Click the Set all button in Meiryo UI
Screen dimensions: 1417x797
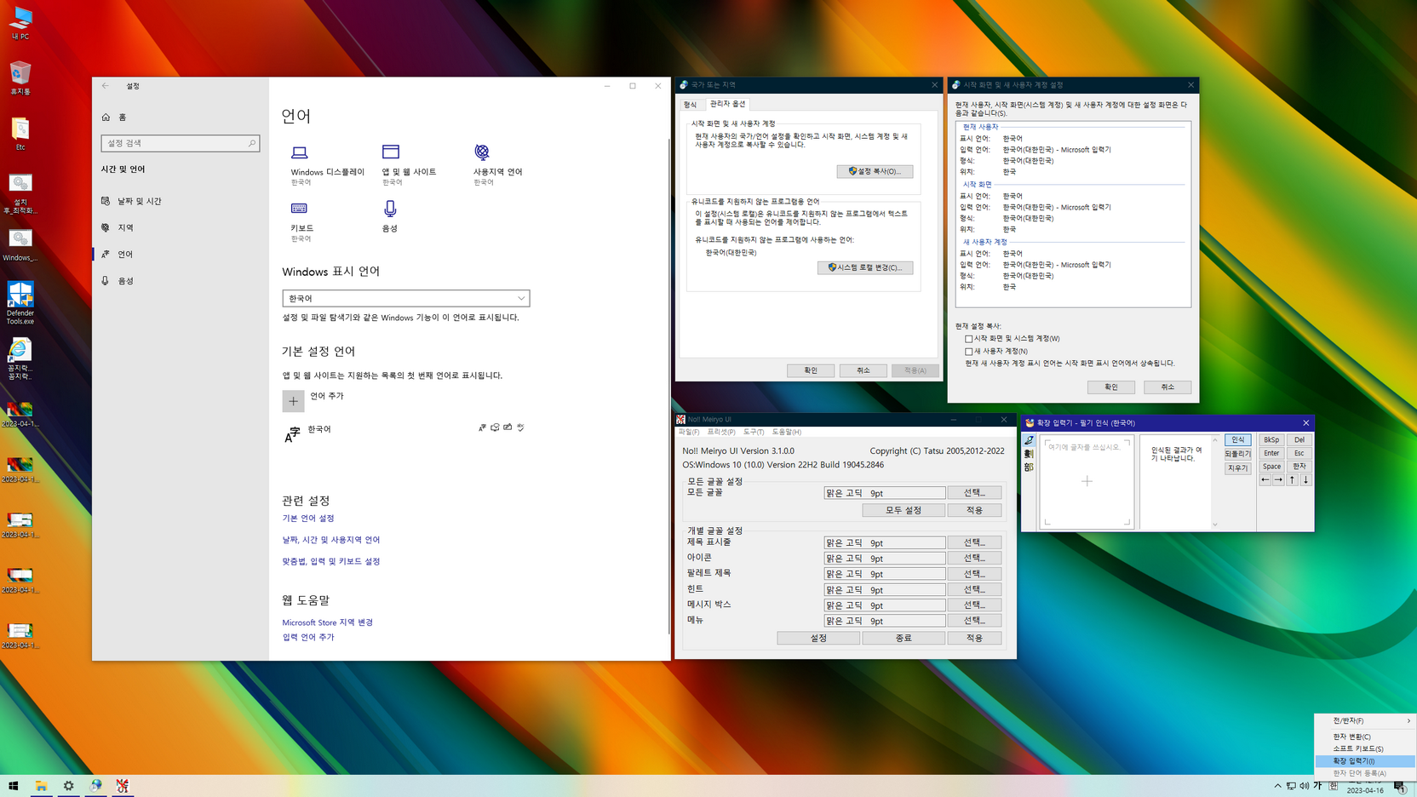904,510
